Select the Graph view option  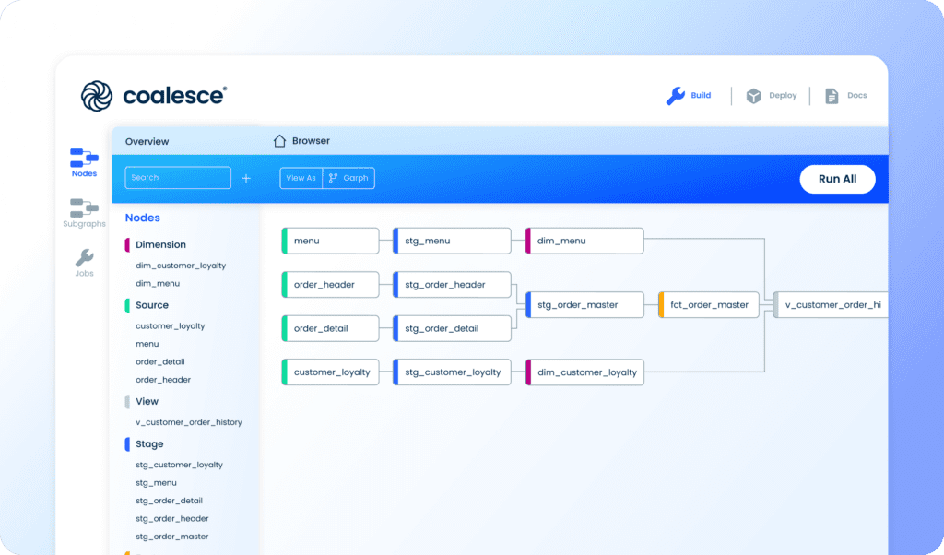point(348,178)
